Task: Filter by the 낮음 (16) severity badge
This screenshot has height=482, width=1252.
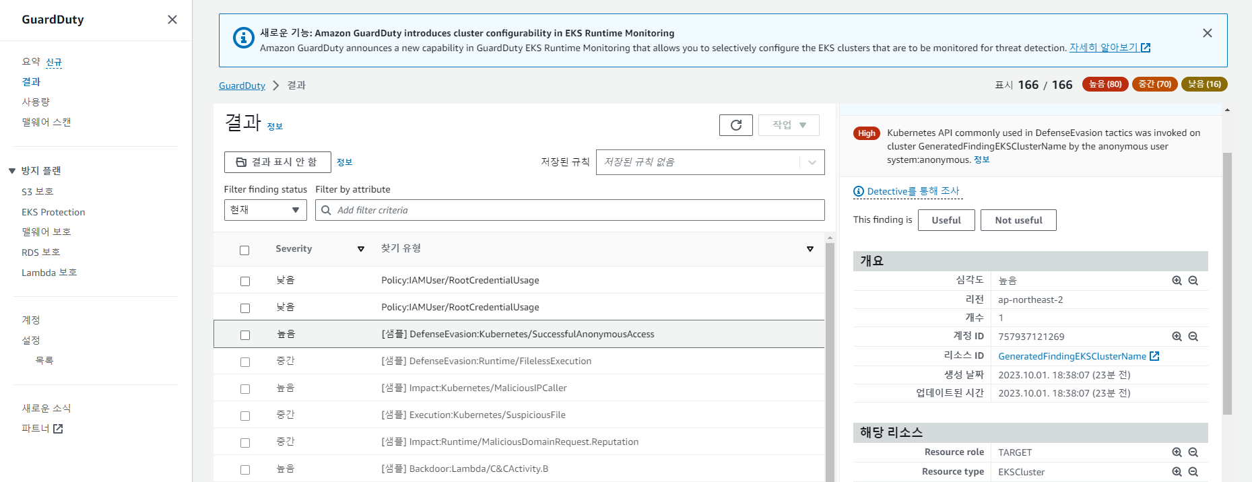Action: click(x=1205, y=84)
